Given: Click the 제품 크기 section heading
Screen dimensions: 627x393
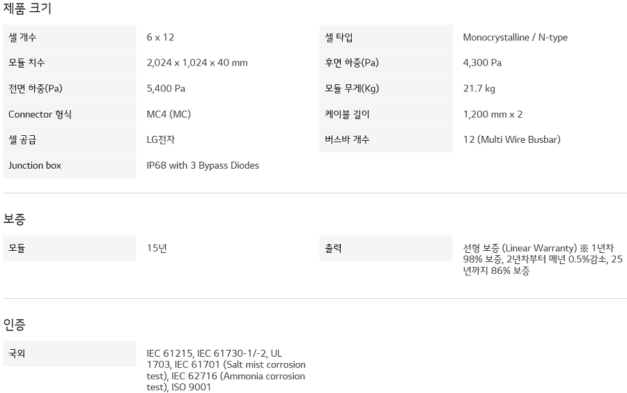Looking at the screenshot, I should click(x=27, y=9).
